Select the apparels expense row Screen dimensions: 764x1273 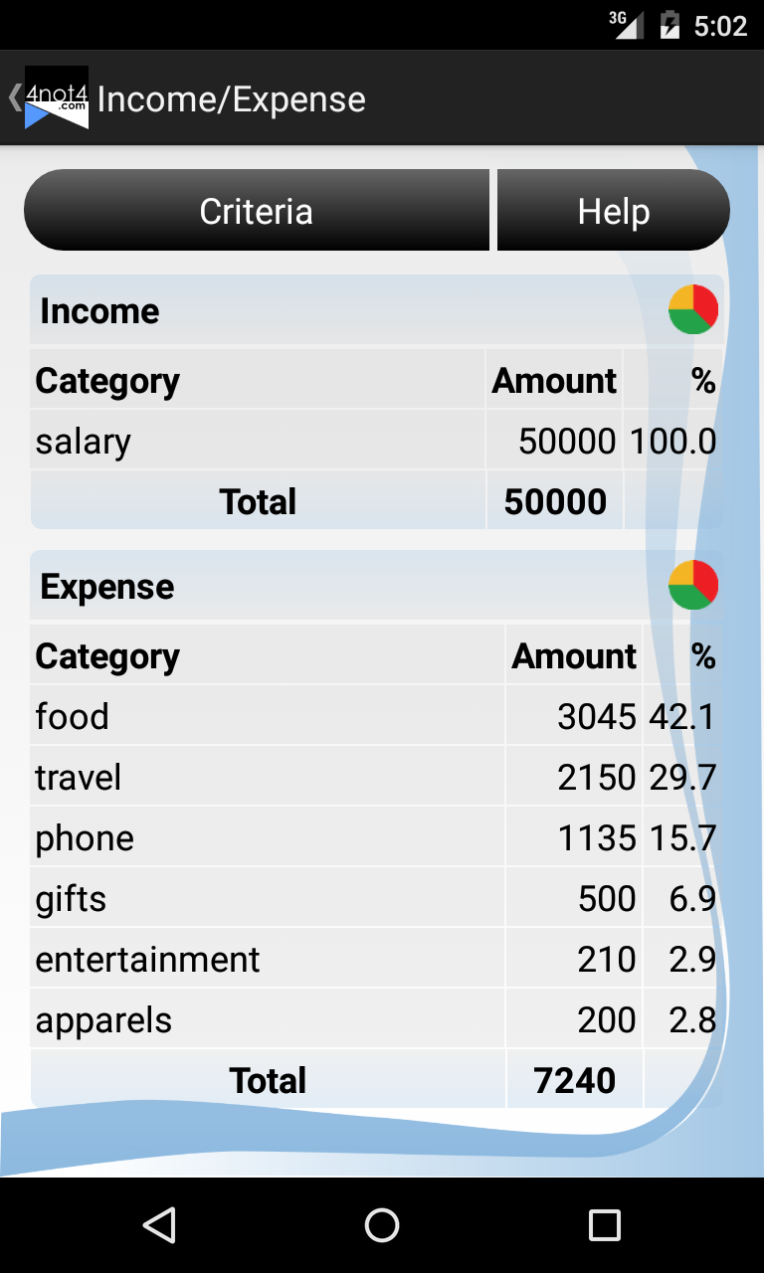coord(376,1019)
